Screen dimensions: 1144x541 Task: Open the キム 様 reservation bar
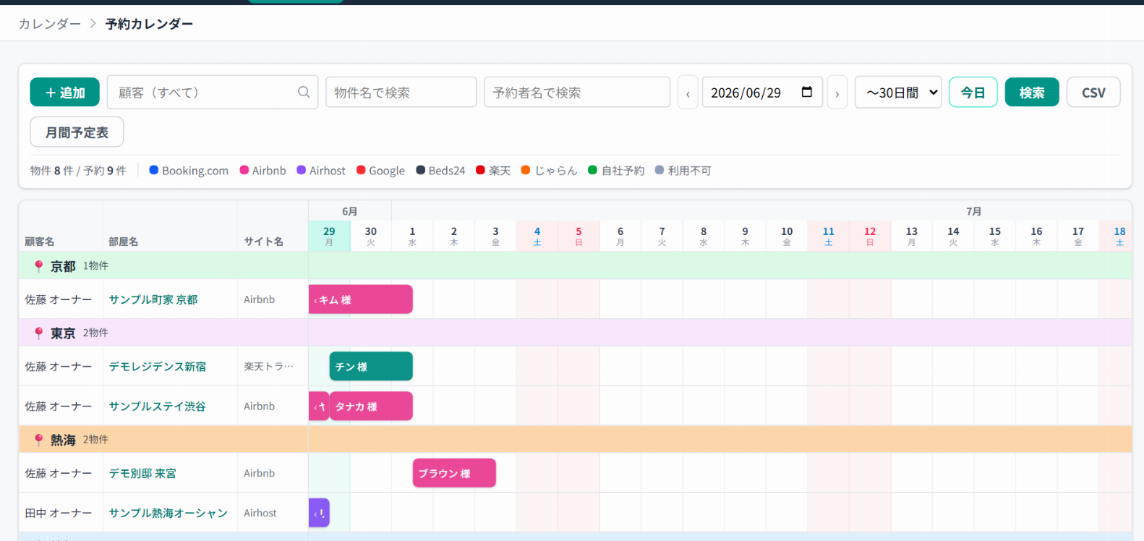[361, 299]
